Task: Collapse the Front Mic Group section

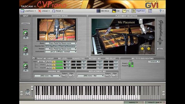Action: pyautogui.click(x=34, y=58)
